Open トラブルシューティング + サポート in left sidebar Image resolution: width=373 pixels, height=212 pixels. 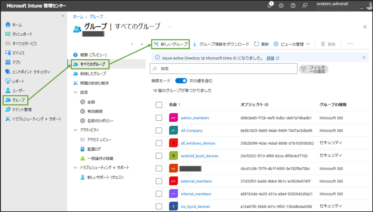pyautogui.click(x=33, y=119)
